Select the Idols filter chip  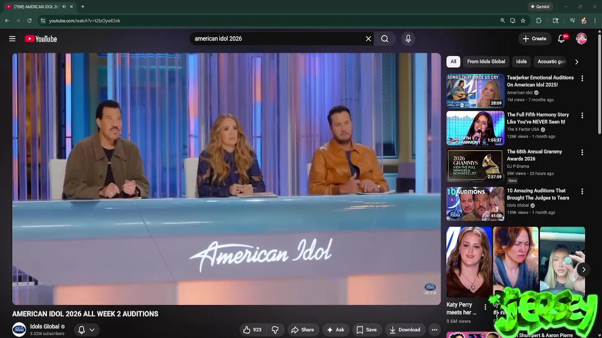pos(521,61)
